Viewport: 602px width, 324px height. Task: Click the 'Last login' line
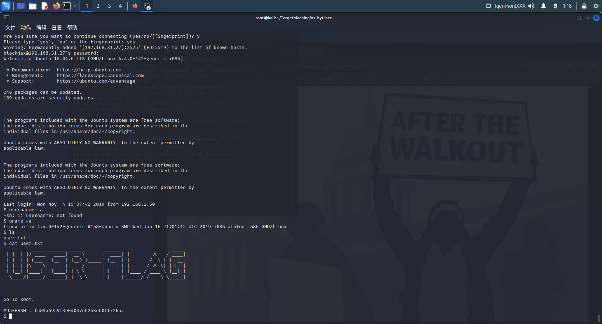(79, 204)
